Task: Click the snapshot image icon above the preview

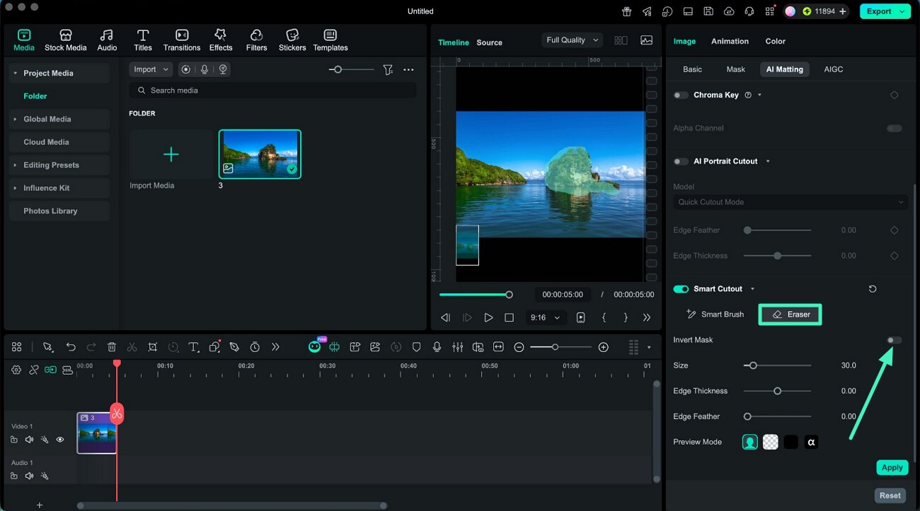Action: 646,40
